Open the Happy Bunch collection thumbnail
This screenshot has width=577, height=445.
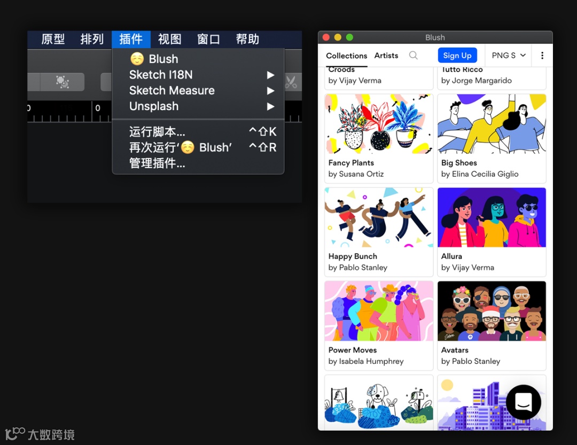tap(379, 217)
